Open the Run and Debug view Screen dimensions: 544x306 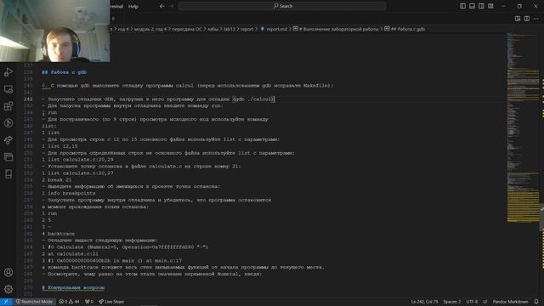(8, 72)
